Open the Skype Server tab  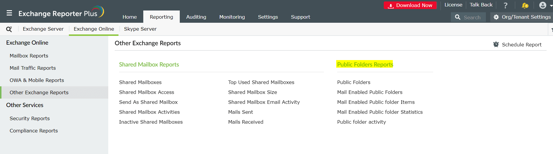(x=140, y=29)
